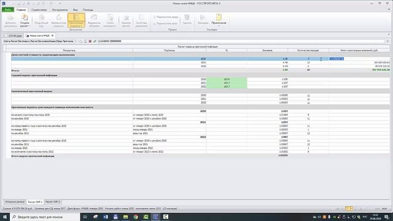Switch to the Вид ribbon tab
Viewport: 393px width, 221px height.
pos(75,10)
